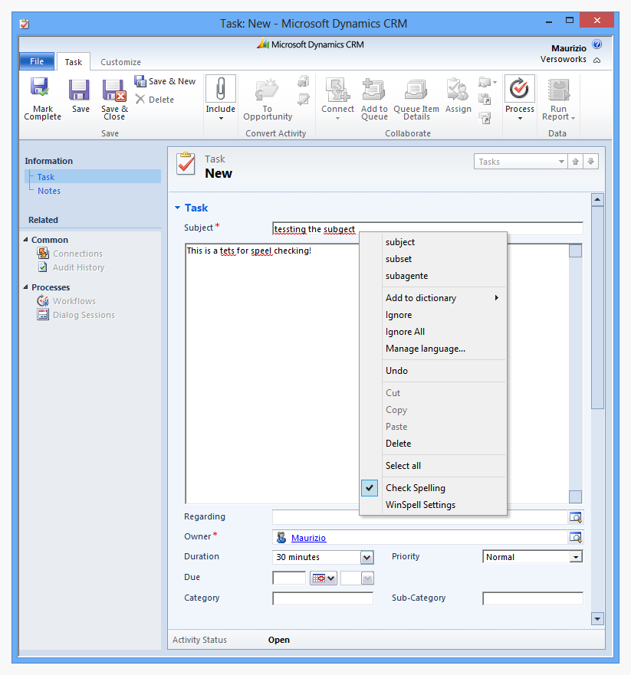Click into the Sub-Category input field
Viewport: 631px width, 675px height.
[x=533, y=598]
